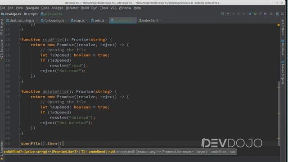
Task: Close the sets.ts tab
Action: (107, 20)
